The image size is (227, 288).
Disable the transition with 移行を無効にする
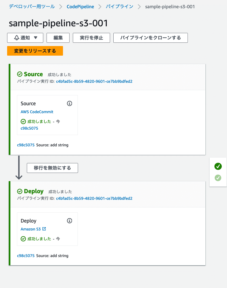[x=52, y=168]
